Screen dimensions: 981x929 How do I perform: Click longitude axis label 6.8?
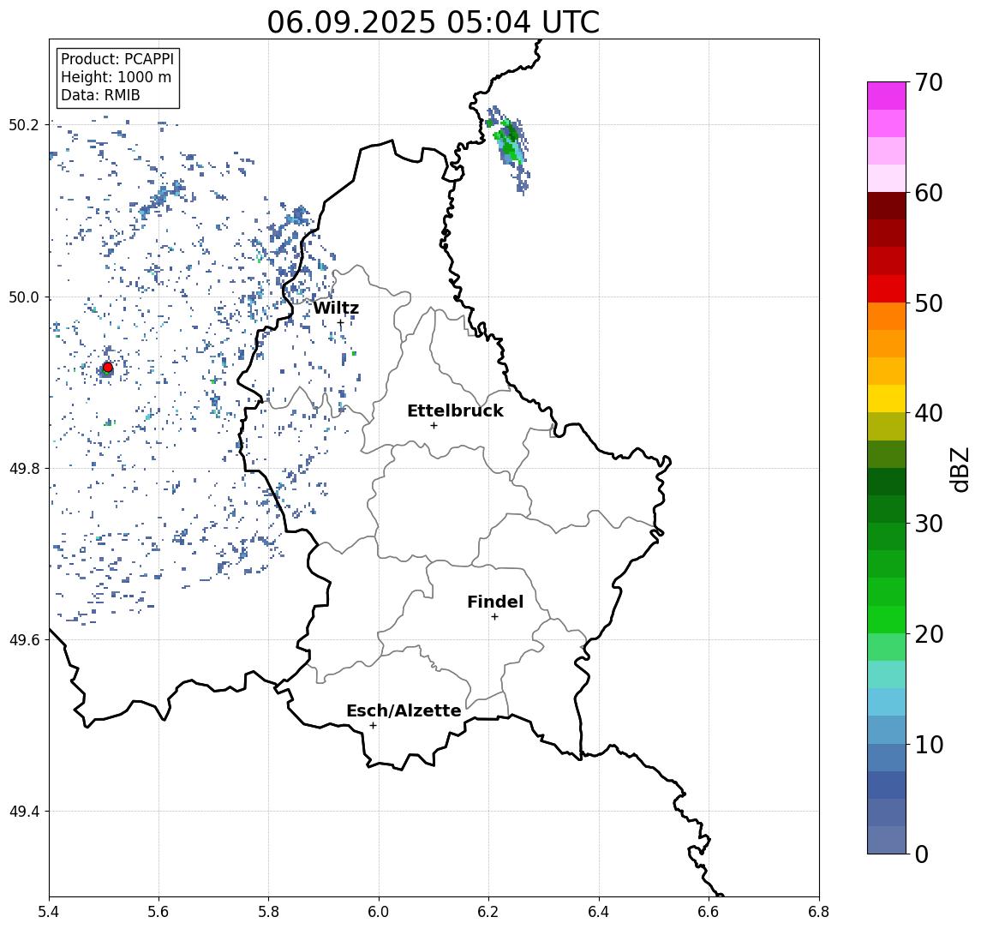(x=818, y=912)
